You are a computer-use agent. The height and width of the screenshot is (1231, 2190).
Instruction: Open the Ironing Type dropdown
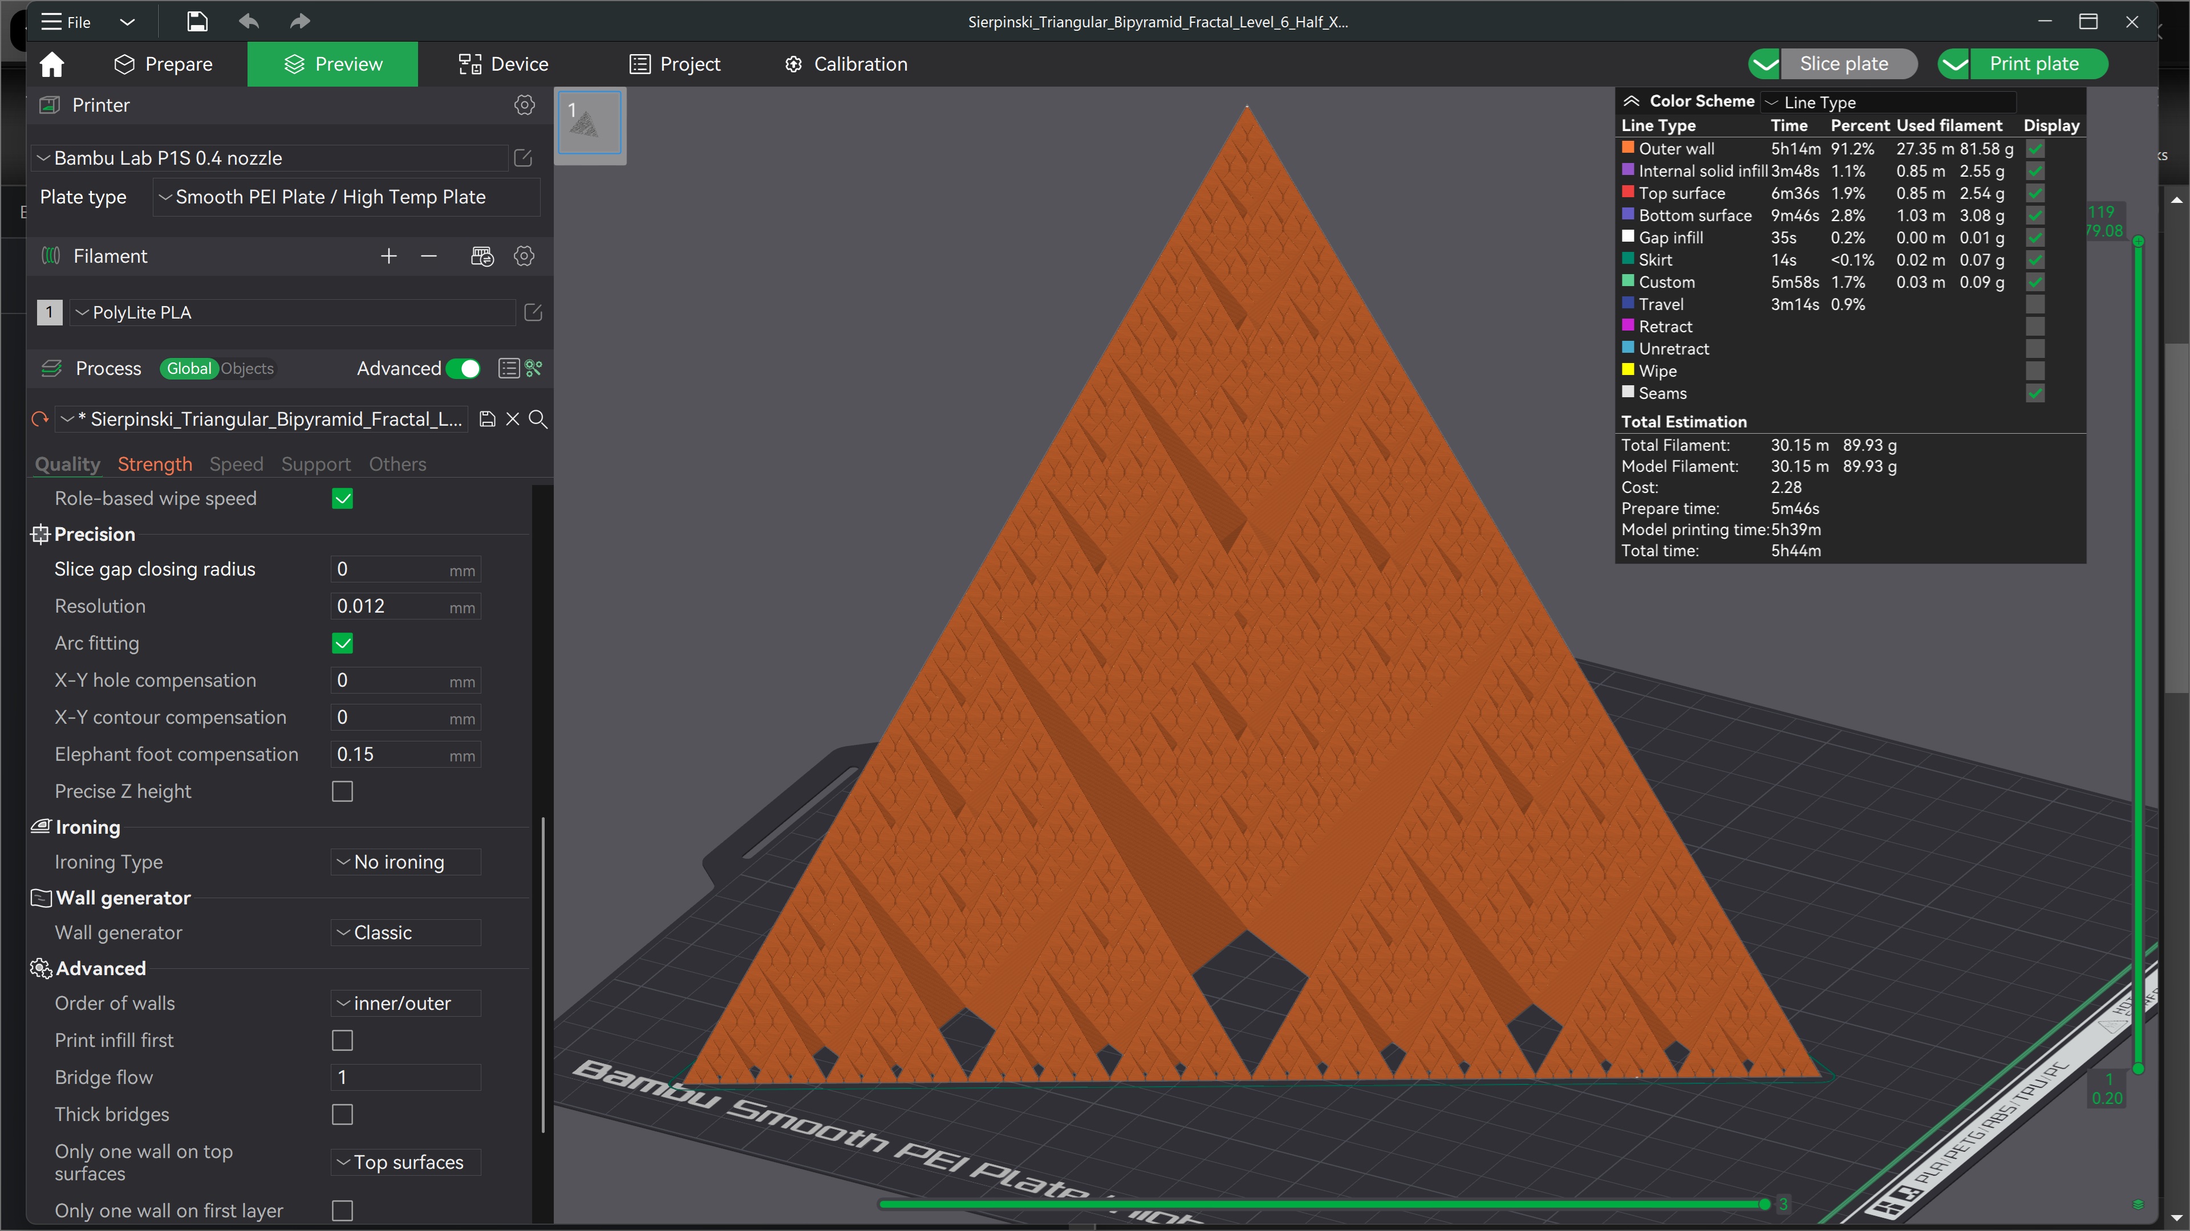(x=405, y=862)
